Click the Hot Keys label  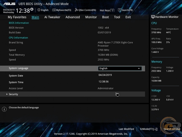(x=105, y=11)
